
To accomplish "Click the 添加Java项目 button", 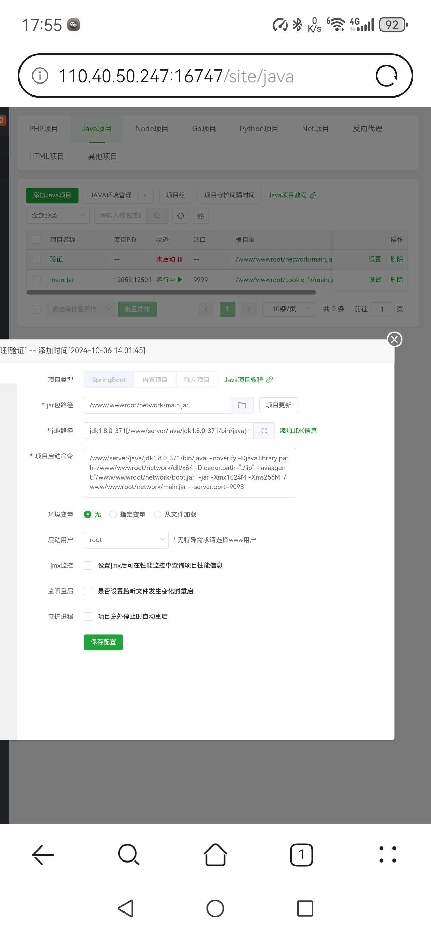I will [52, 195].
